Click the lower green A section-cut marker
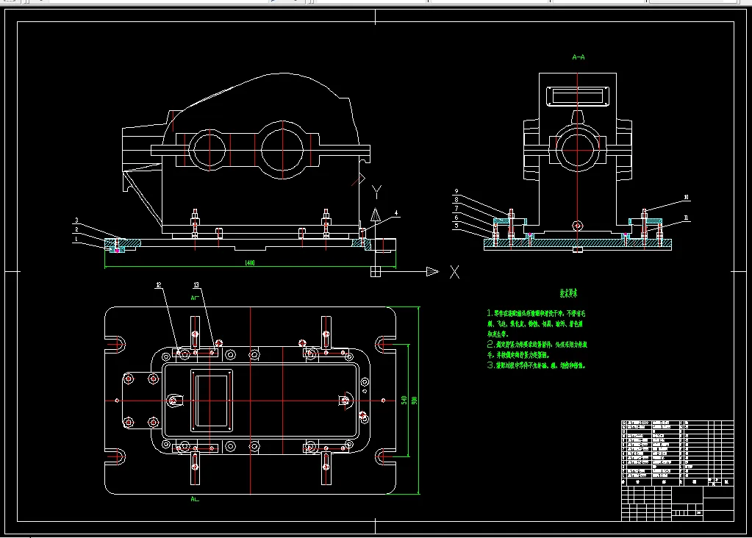 click(194, 499)
